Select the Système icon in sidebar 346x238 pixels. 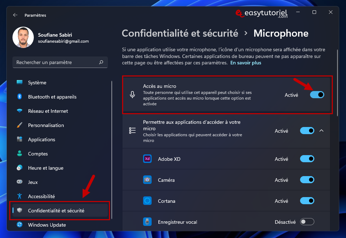tap(20, 83)
